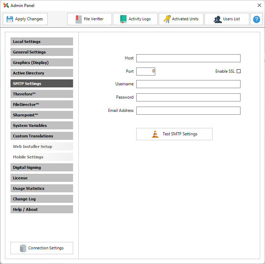This screenshot has height=264, width=265.
Task: Click the Connection Settings label
Action: [46, 248]
